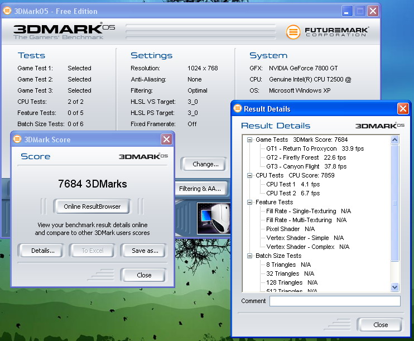Click the Futuremark Corporation logo icon

click(293, 32)
